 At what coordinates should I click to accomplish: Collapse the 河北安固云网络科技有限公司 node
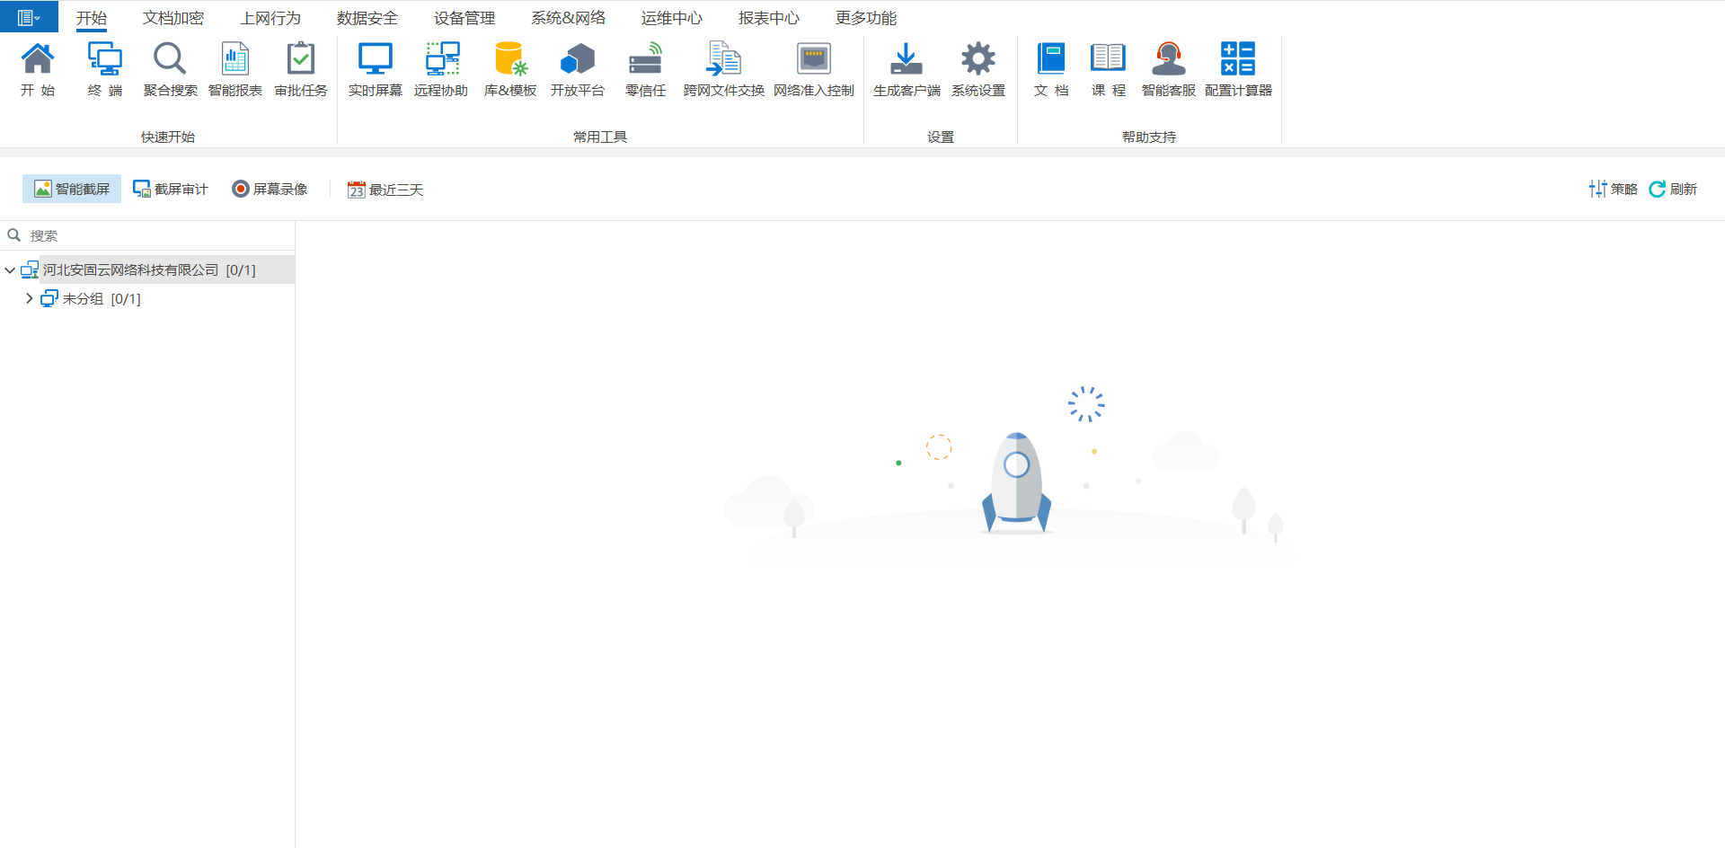(x=10, y=269)
